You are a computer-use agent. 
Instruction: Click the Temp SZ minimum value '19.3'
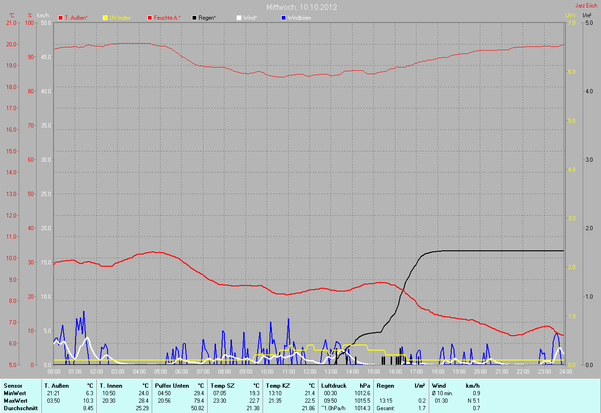click(x=254, y=393)
